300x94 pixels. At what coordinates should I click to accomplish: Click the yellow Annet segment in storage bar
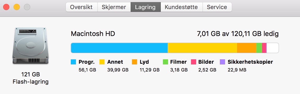click(x=202, y=48)
